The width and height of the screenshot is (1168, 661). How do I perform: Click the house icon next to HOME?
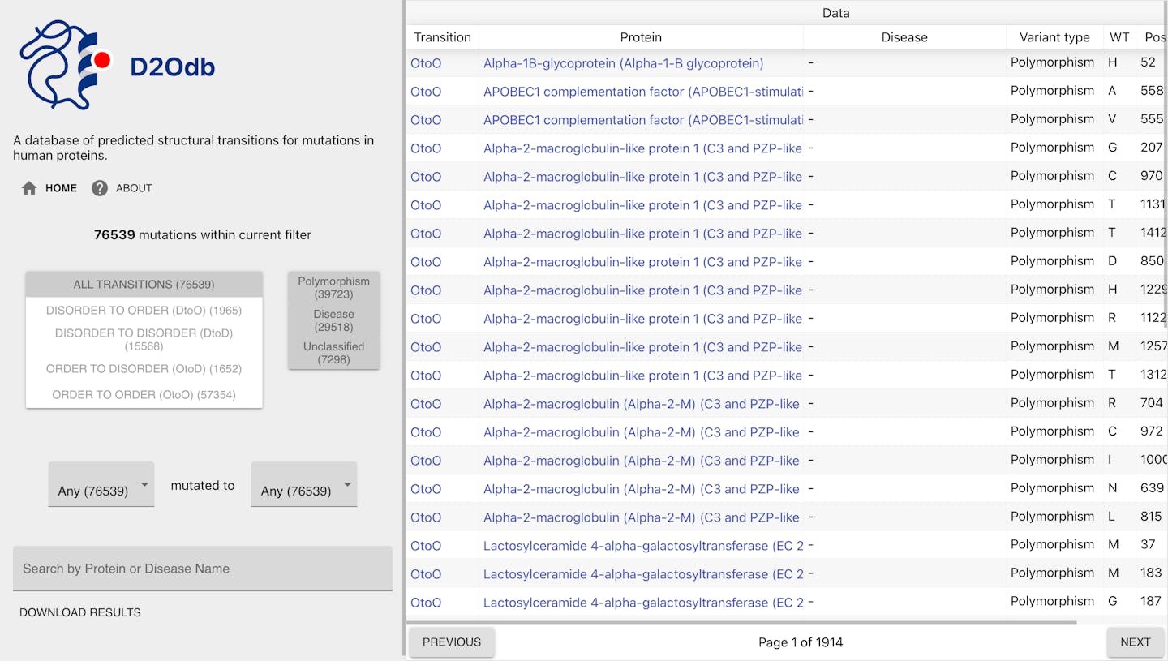28,187
